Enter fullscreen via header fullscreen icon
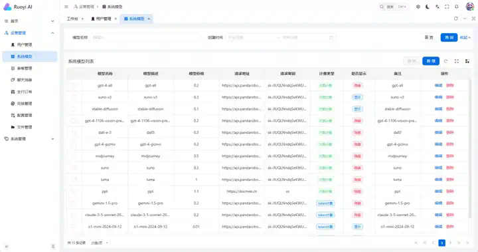478x252 pixels. 447,7
